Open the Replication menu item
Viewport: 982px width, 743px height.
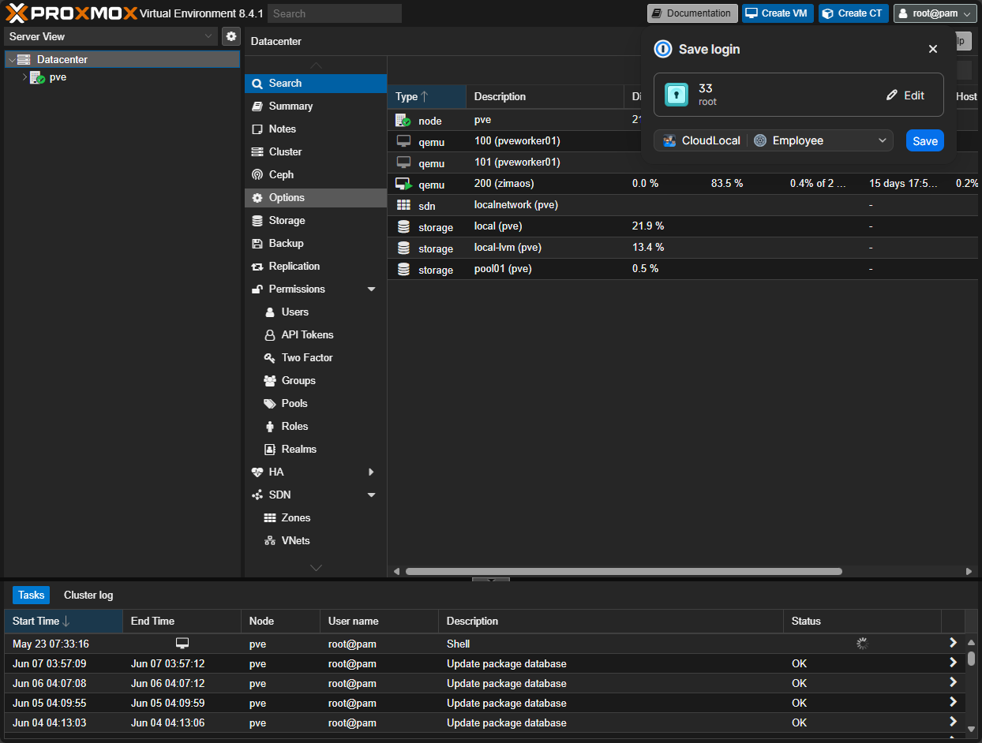click(316, 266)
